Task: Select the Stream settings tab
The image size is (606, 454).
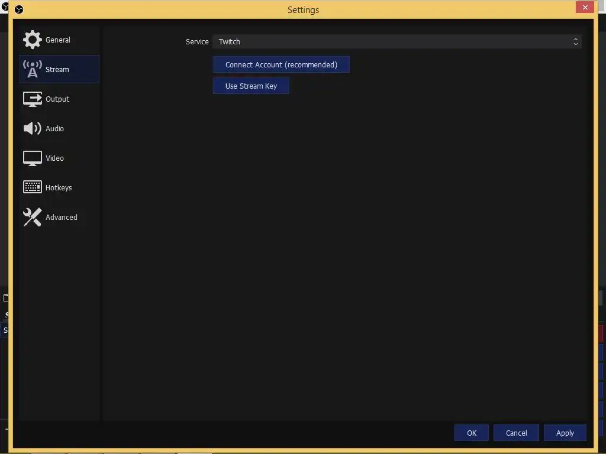Action: [x=59, y=70]
